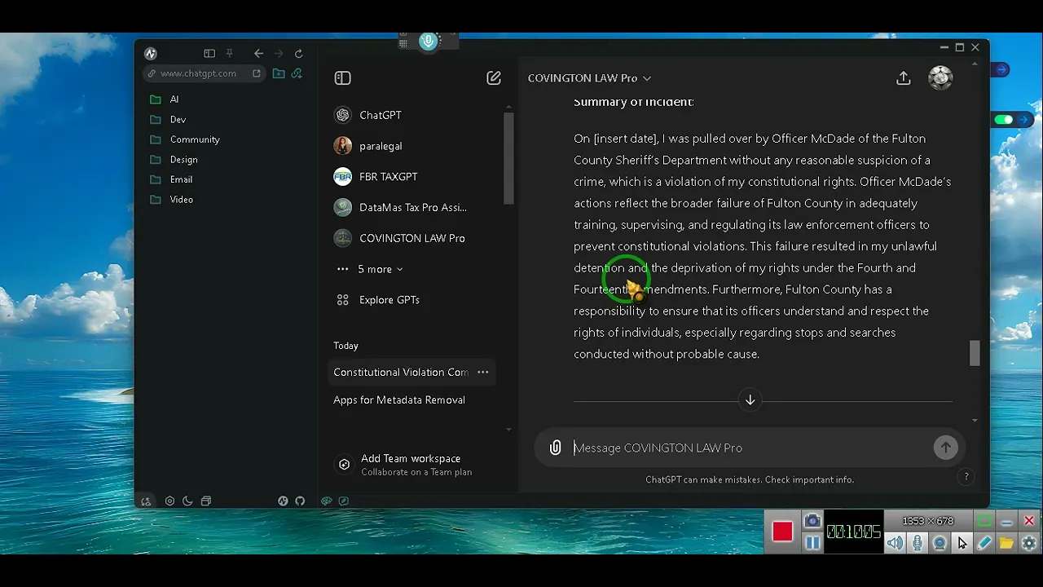Go forward with the browser forward arrow
The image size is (1043, 587).
[x=279, y=54]
